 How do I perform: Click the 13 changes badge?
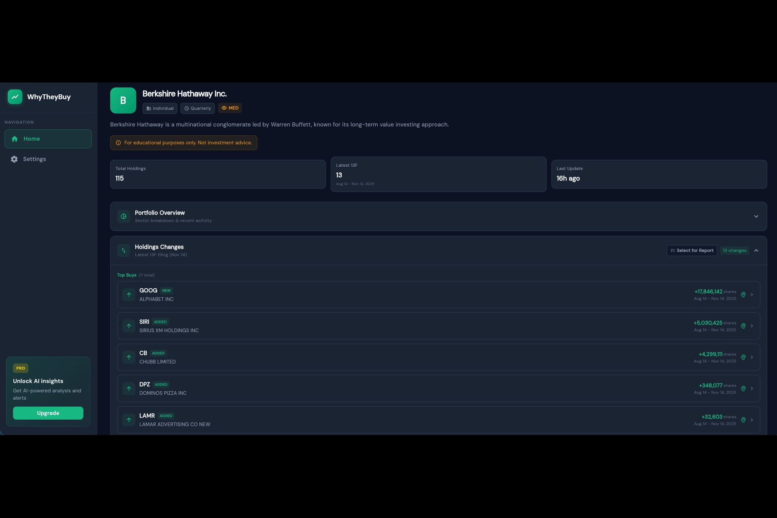pyautogui.click(x=735, y=250)
